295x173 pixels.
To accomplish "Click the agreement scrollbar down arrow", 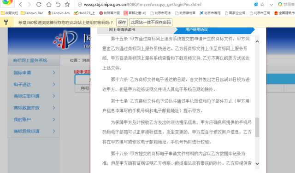I will [x=257, y=164].
